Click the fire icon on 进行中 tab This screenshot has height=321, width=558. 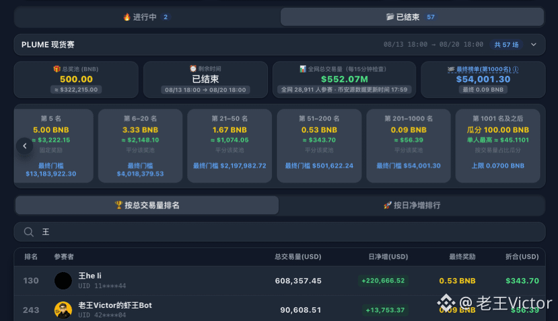127,17
